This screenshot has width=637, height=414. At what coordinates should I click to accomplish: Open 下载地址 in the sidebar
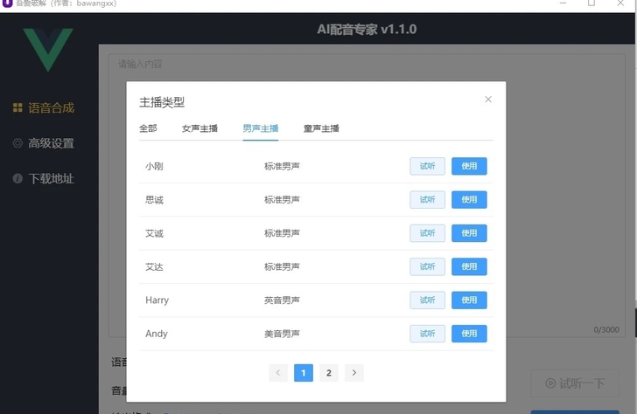point(44,178)
